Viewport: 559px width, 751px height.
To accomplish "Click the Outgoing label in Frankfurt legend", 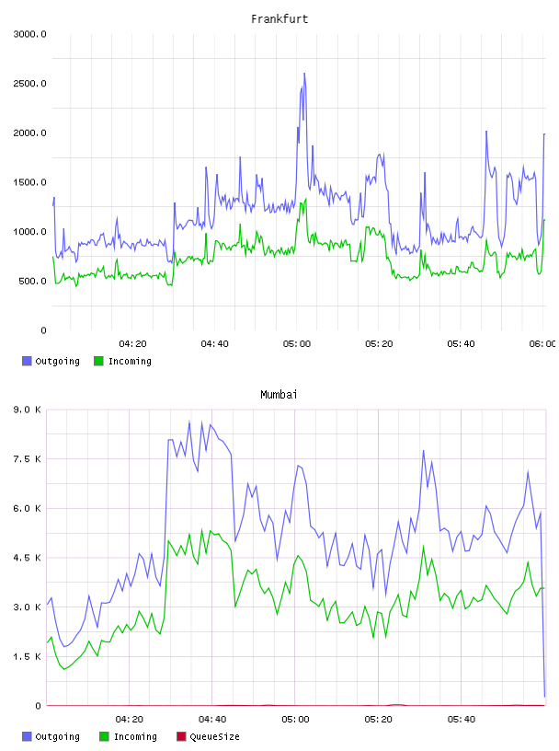I will tap(57, 362).
